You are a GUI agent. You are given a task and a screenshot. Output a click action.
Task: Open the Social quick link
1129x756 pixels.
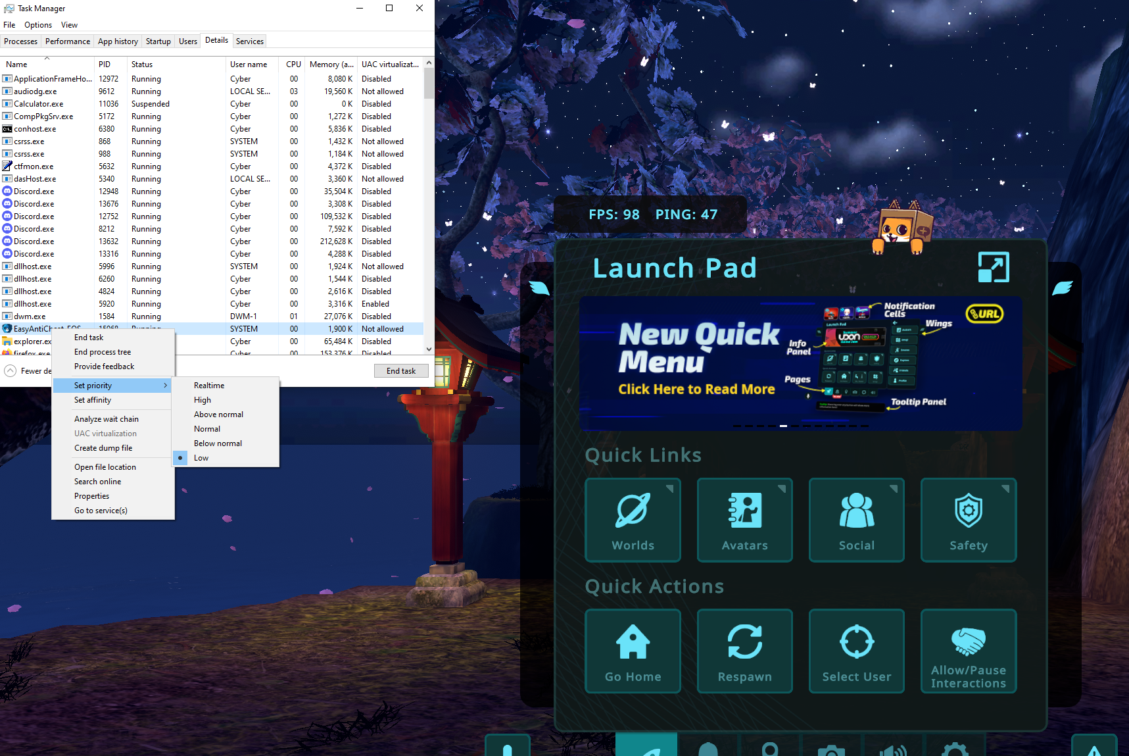[856, 520]
